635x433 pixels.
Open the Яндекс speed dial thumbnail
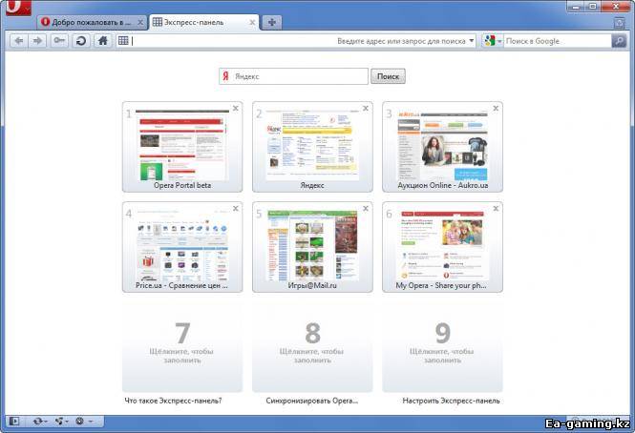(312, 147)
